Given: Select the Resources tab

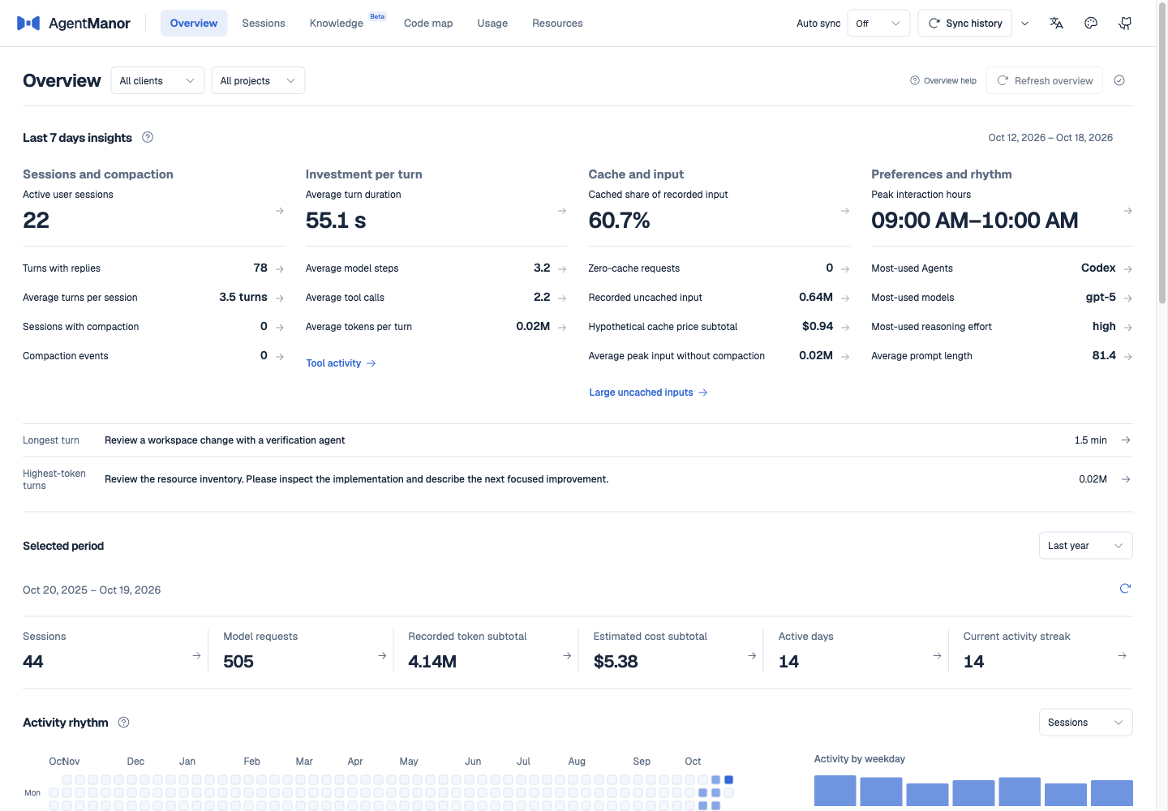Looking at the screenshot, I should (x=557, y=24).
